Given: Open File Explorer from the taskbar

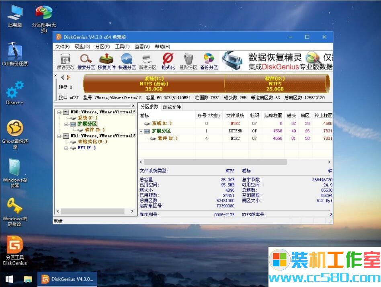Looking at the screenshot, I should click(x=28, y=279).
